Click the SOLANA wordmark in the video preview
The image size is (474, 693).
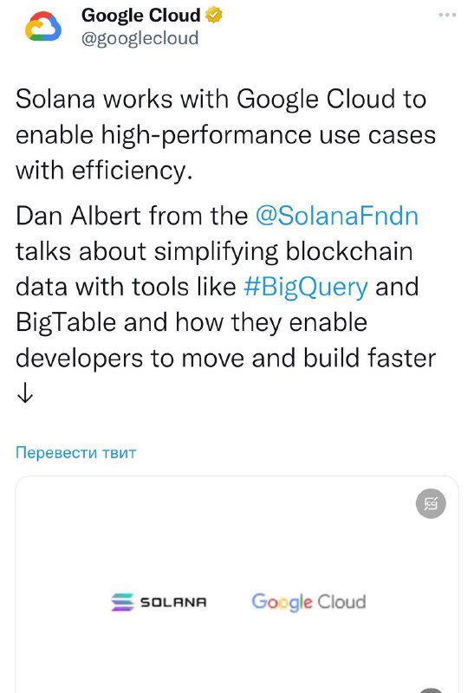point(173,602)
